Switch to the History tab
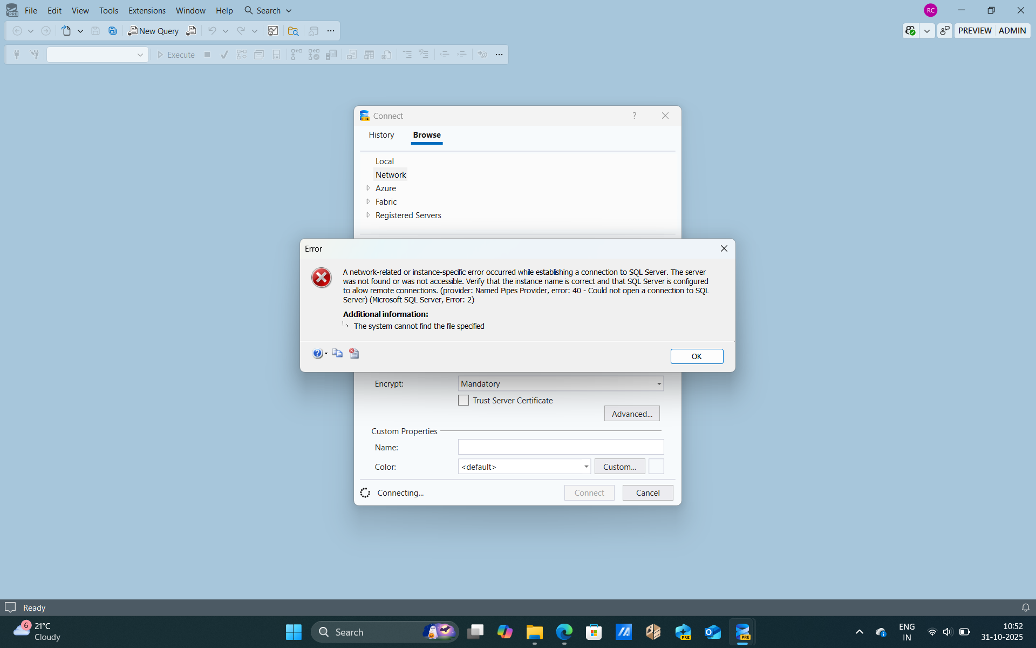 click(381, 135)
